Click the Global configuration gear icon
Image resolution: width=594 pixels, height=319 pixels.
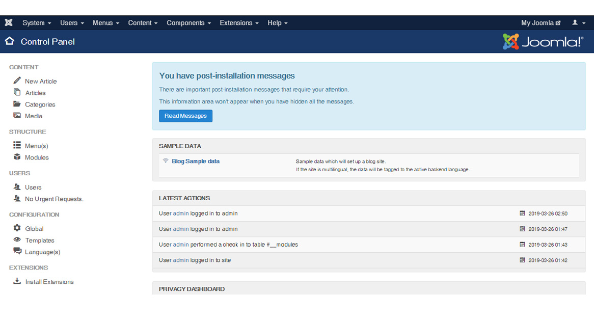click(x=17, y=228)
